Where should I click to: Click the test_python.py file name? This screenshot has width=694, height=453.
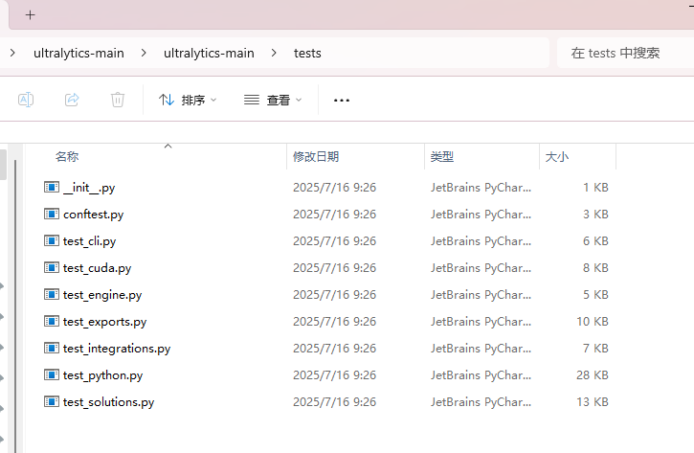tap(103, 375)
